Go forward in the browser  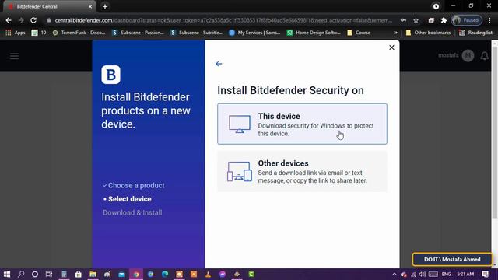point(21,20)
